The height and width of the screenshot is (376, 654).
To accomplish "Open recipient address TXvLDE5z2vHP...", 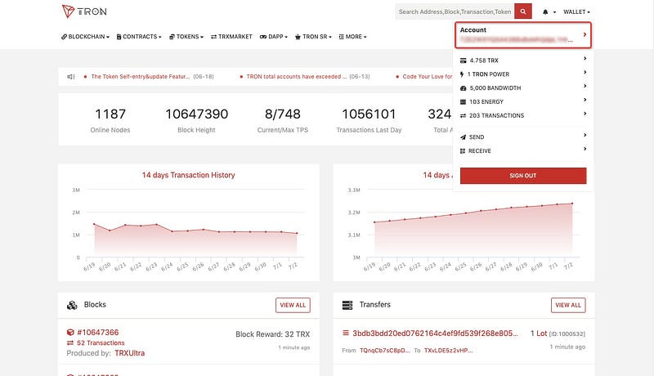I will [x=448, y=351].
